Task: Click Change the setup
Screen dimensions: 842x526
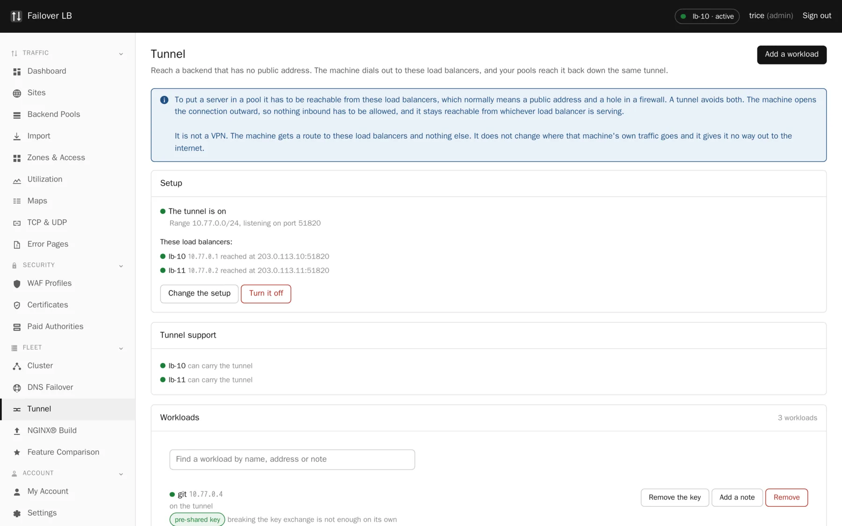Action: click(x=199, y=294)
